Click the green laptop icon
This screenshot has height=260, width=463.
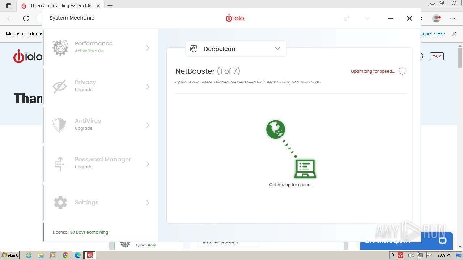click(305, 169)
